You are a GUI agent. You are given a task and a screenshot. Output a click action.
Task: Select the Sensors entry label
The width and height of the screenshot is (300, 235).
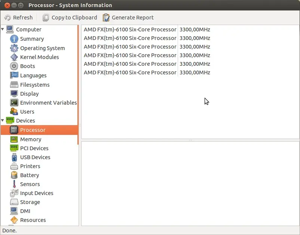[x=30, y=184]
